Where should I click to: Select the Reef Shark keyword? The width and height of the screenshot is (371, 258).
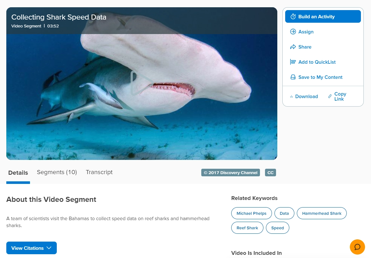pos(247,228)
